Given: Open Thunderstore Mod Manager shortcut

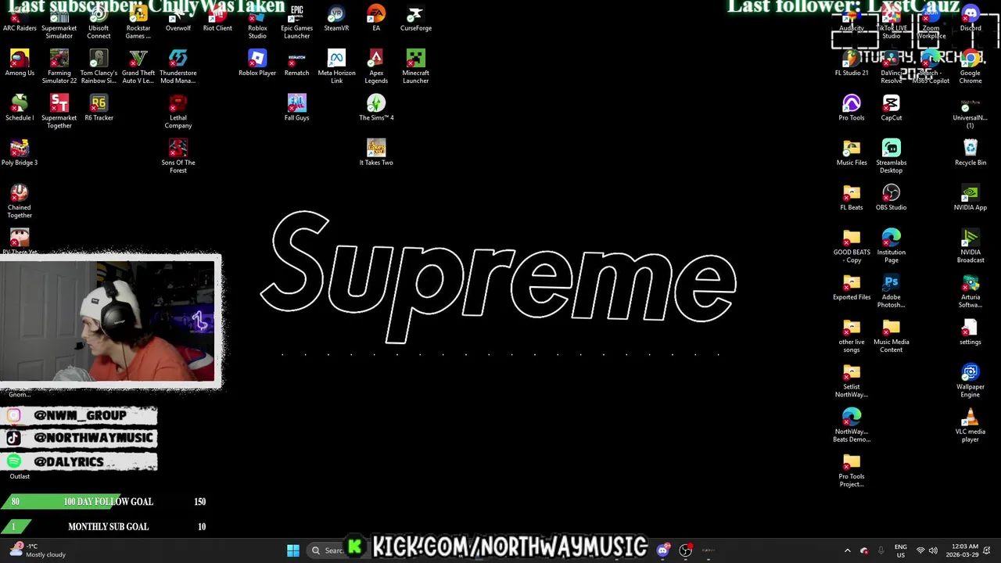Looking at the screenshot, I should click(x=178, y=66).
